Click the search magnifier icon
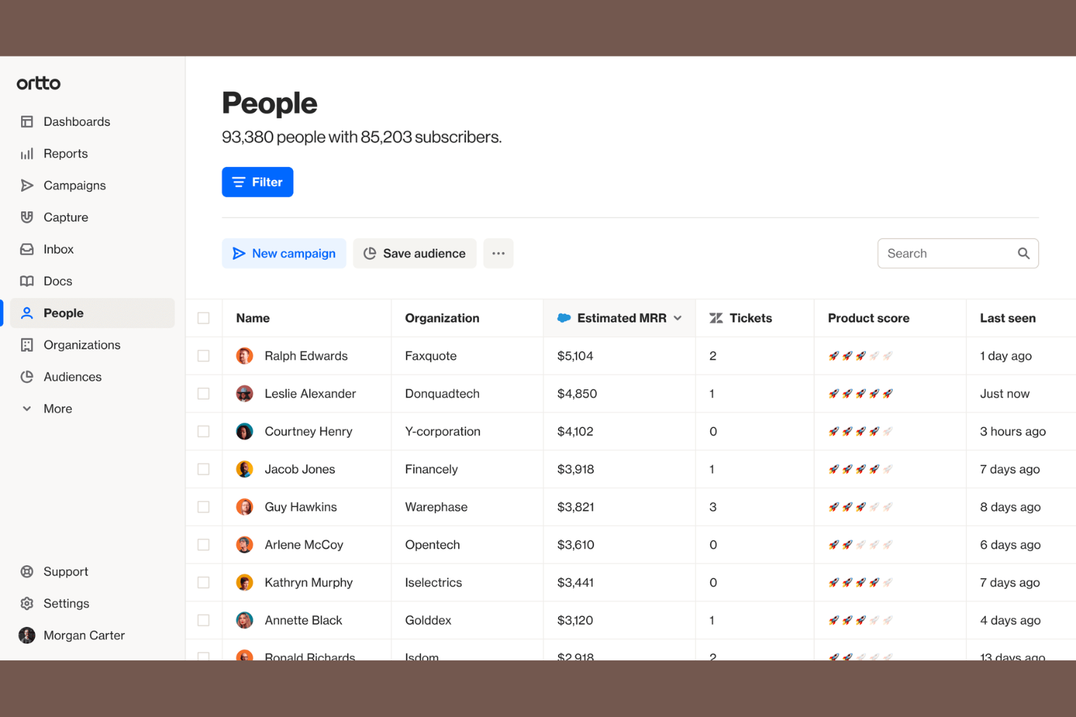 1024,254
